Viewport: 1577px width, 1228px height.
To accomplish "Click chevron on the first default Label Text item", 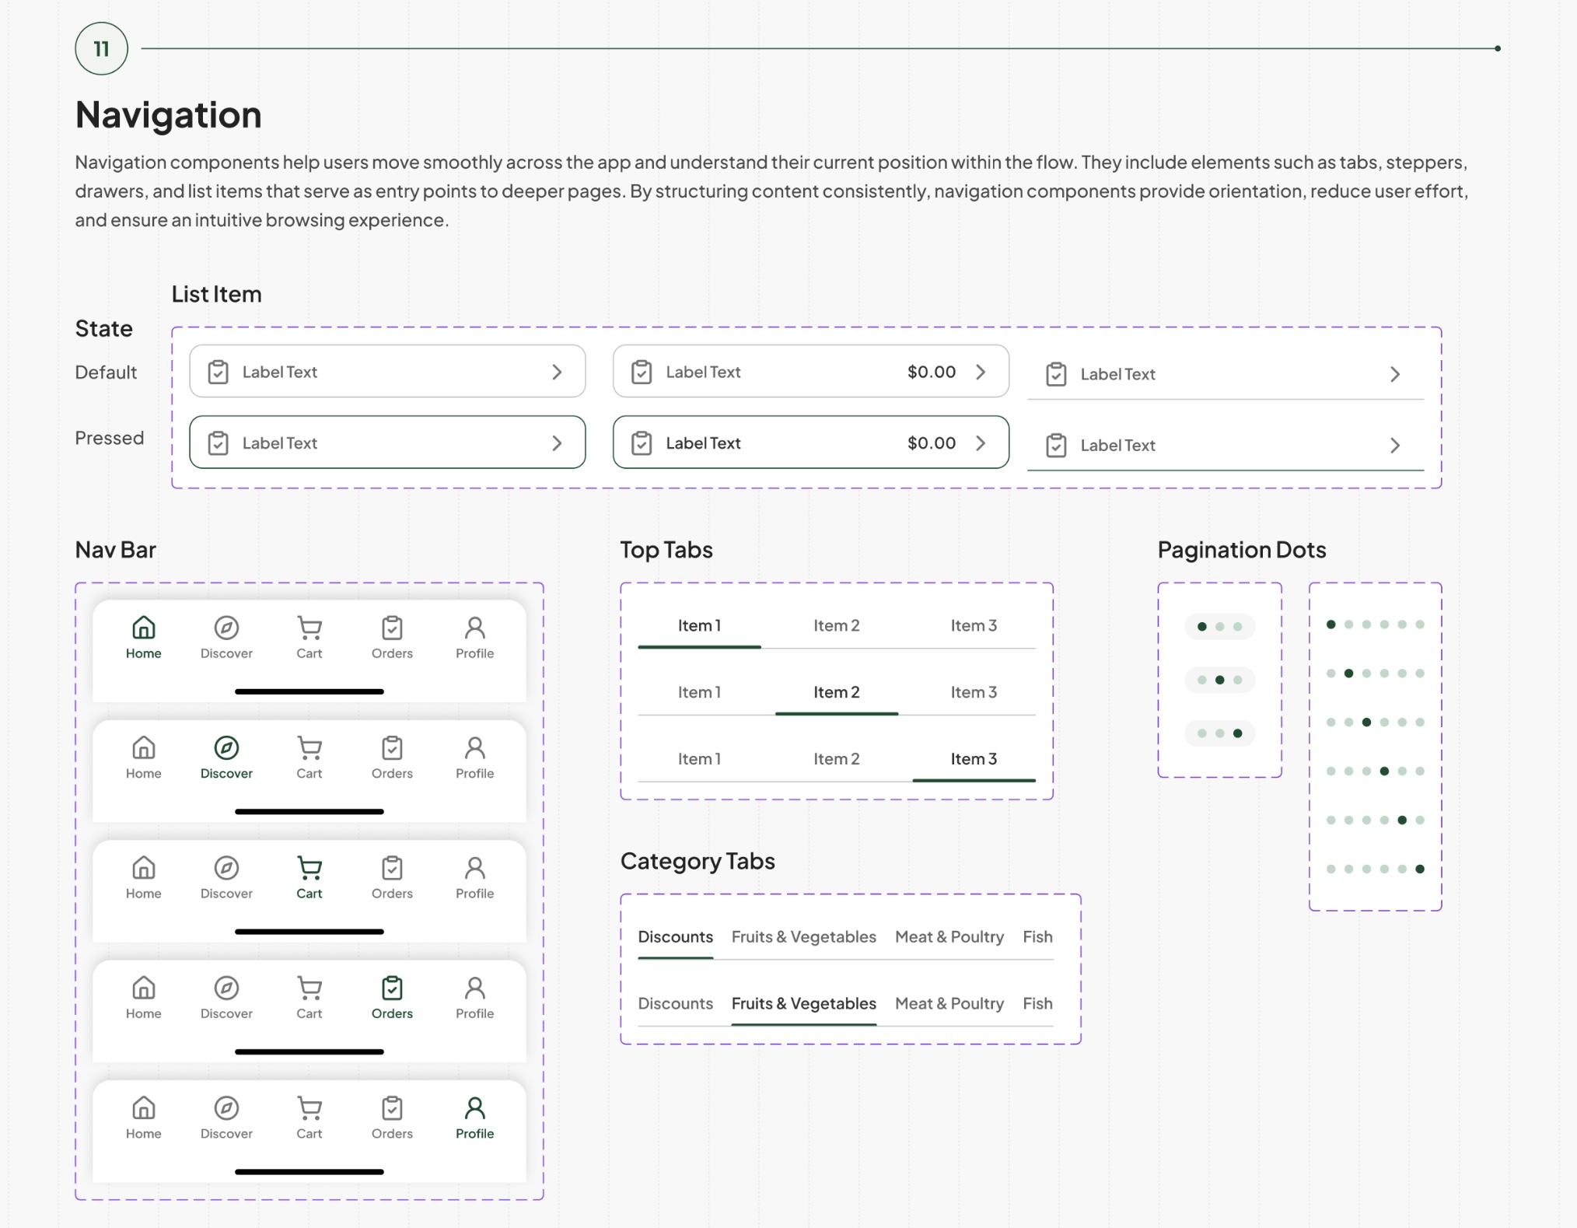I will tap(557, 372).
